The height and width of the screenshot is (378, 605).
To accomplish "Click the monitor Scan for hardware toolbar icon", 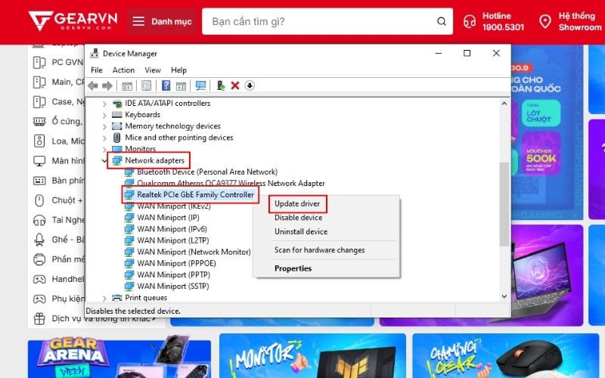I will click(200, 85).
